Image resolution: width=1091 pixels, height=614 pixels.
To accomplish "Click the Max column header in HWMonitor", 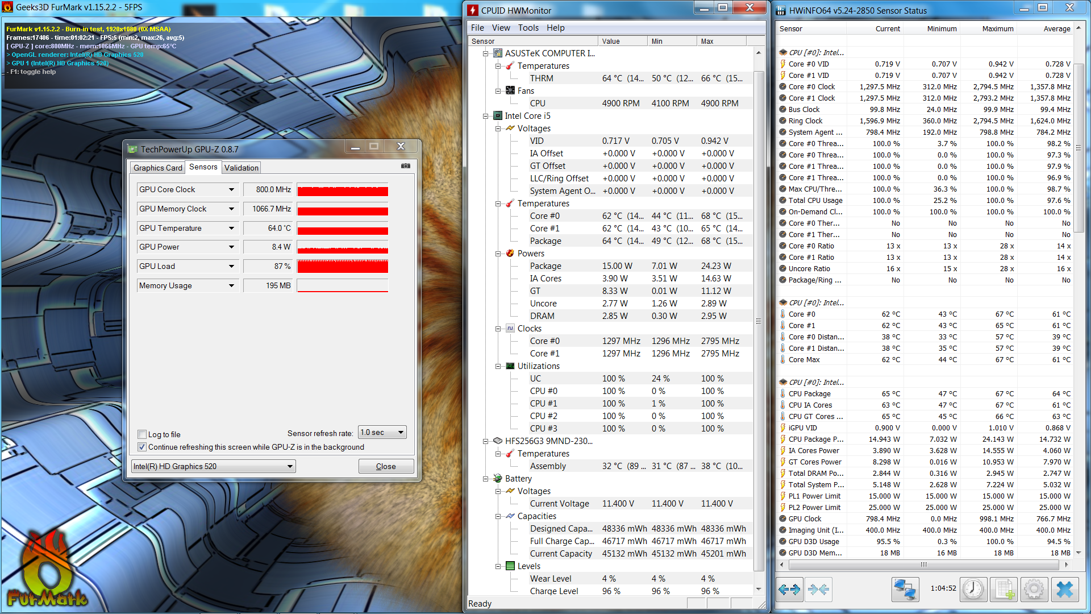I will (x=721, y=41).
